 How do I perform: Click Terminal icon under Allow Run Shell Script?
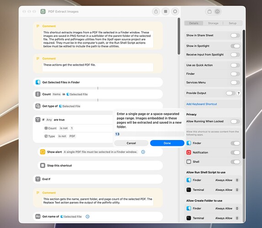[189, 190]
